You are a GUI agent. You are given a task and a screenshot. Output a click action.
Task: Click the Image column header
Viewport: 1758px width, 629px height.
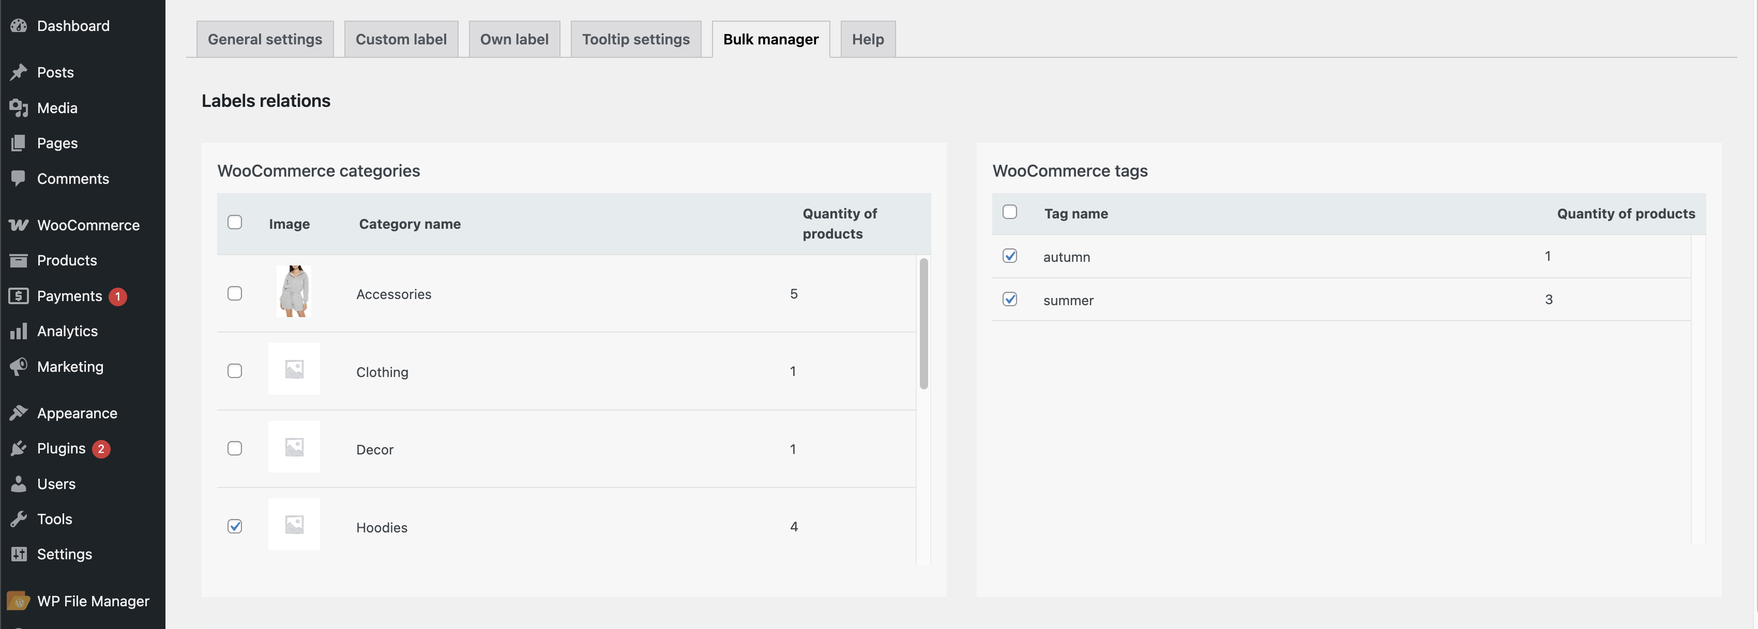(290, 224)
